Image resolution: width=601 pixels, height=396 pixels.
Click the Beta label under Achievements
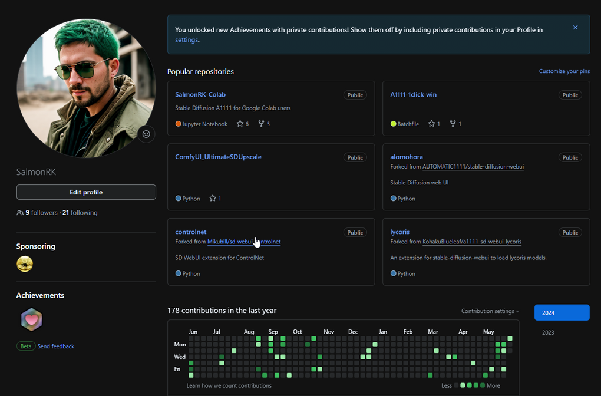(26, 346)
